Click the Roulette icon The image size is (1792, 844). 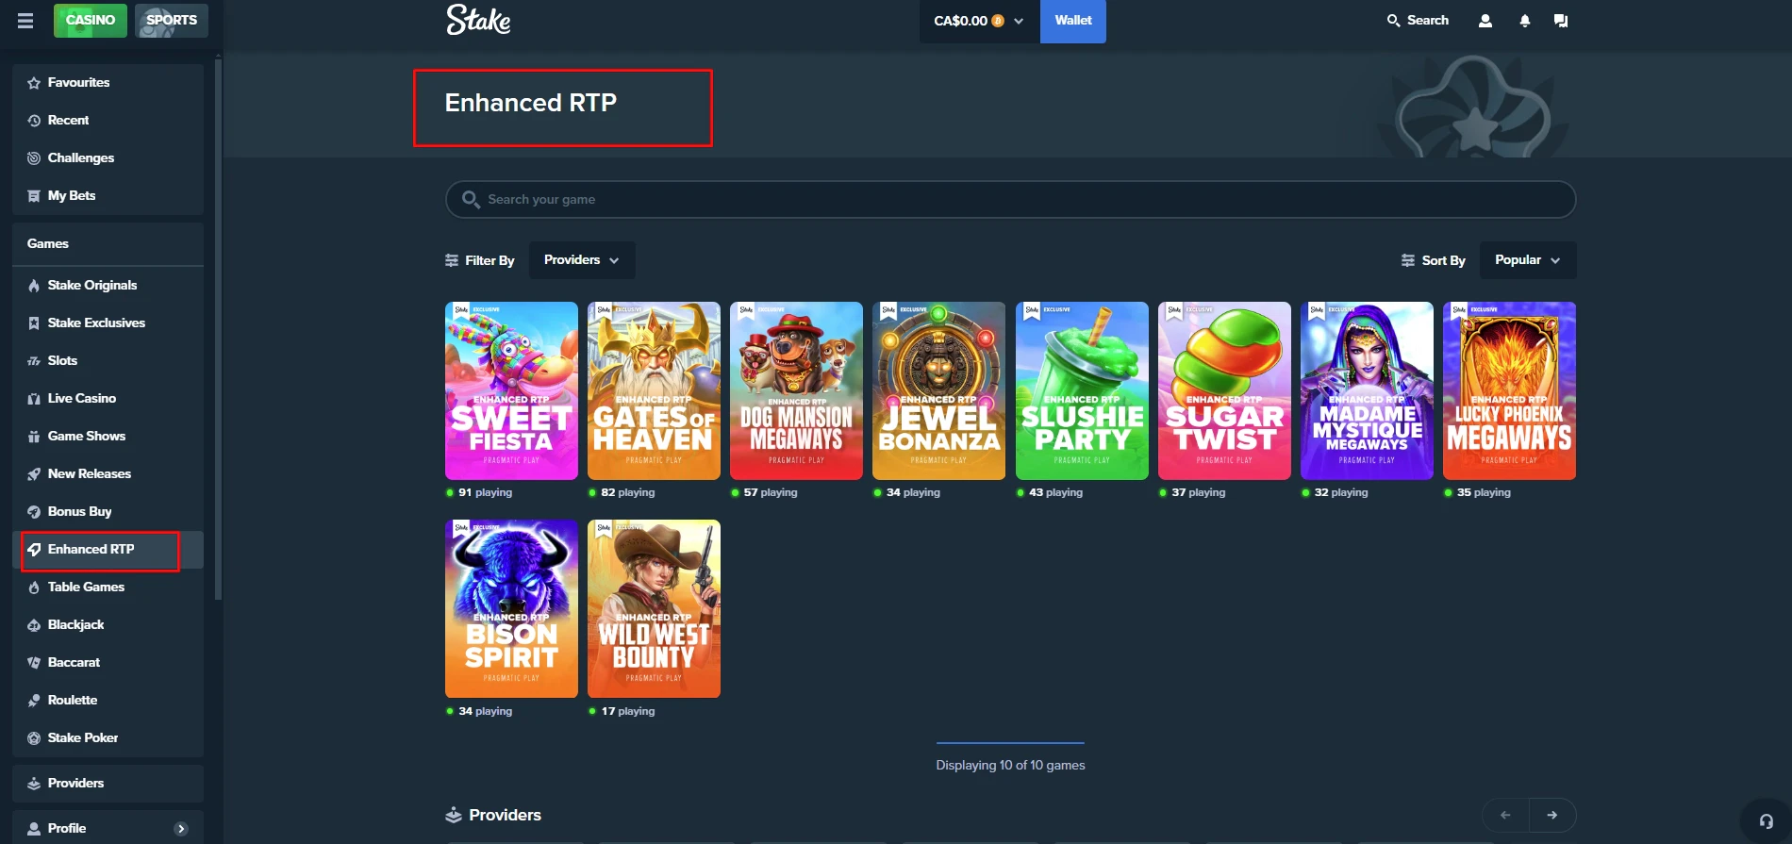tap(34, 701)
